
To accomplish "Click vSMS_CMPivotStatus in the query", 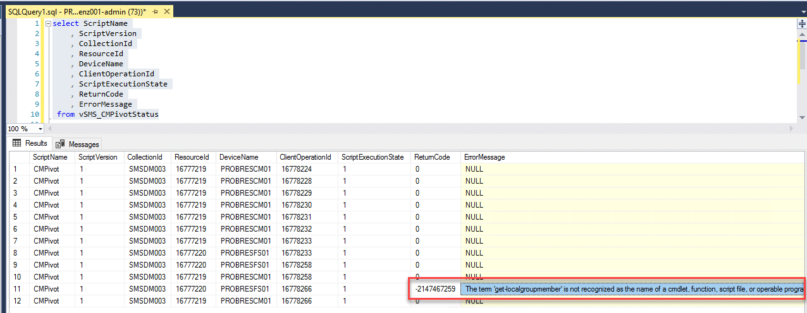I will [119, 114].
